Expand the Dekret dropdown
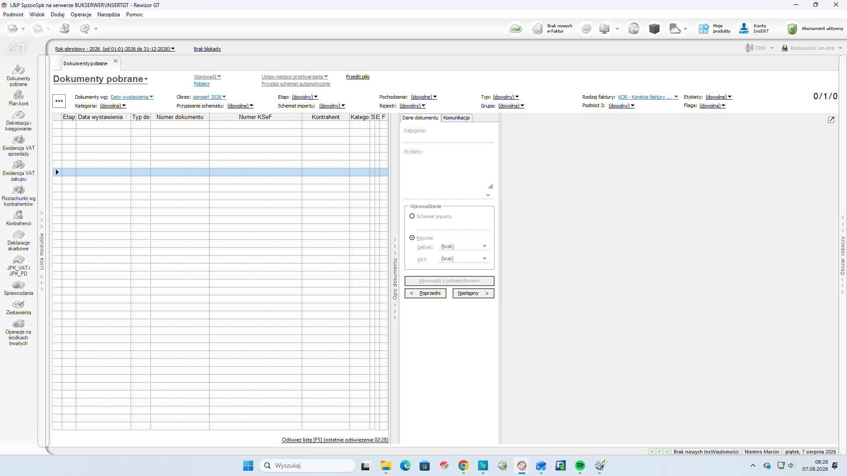Viewport: 847px width, 476px height. [x=484, y=246]
